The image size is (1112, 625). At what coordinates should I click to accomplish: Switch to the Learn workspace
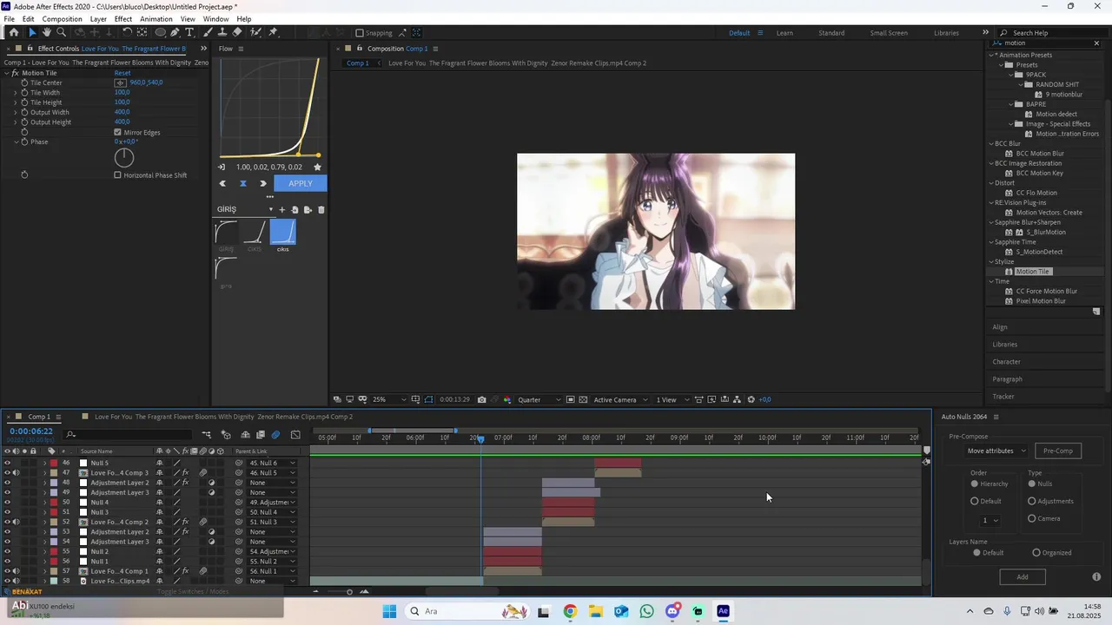click(784, 33)
